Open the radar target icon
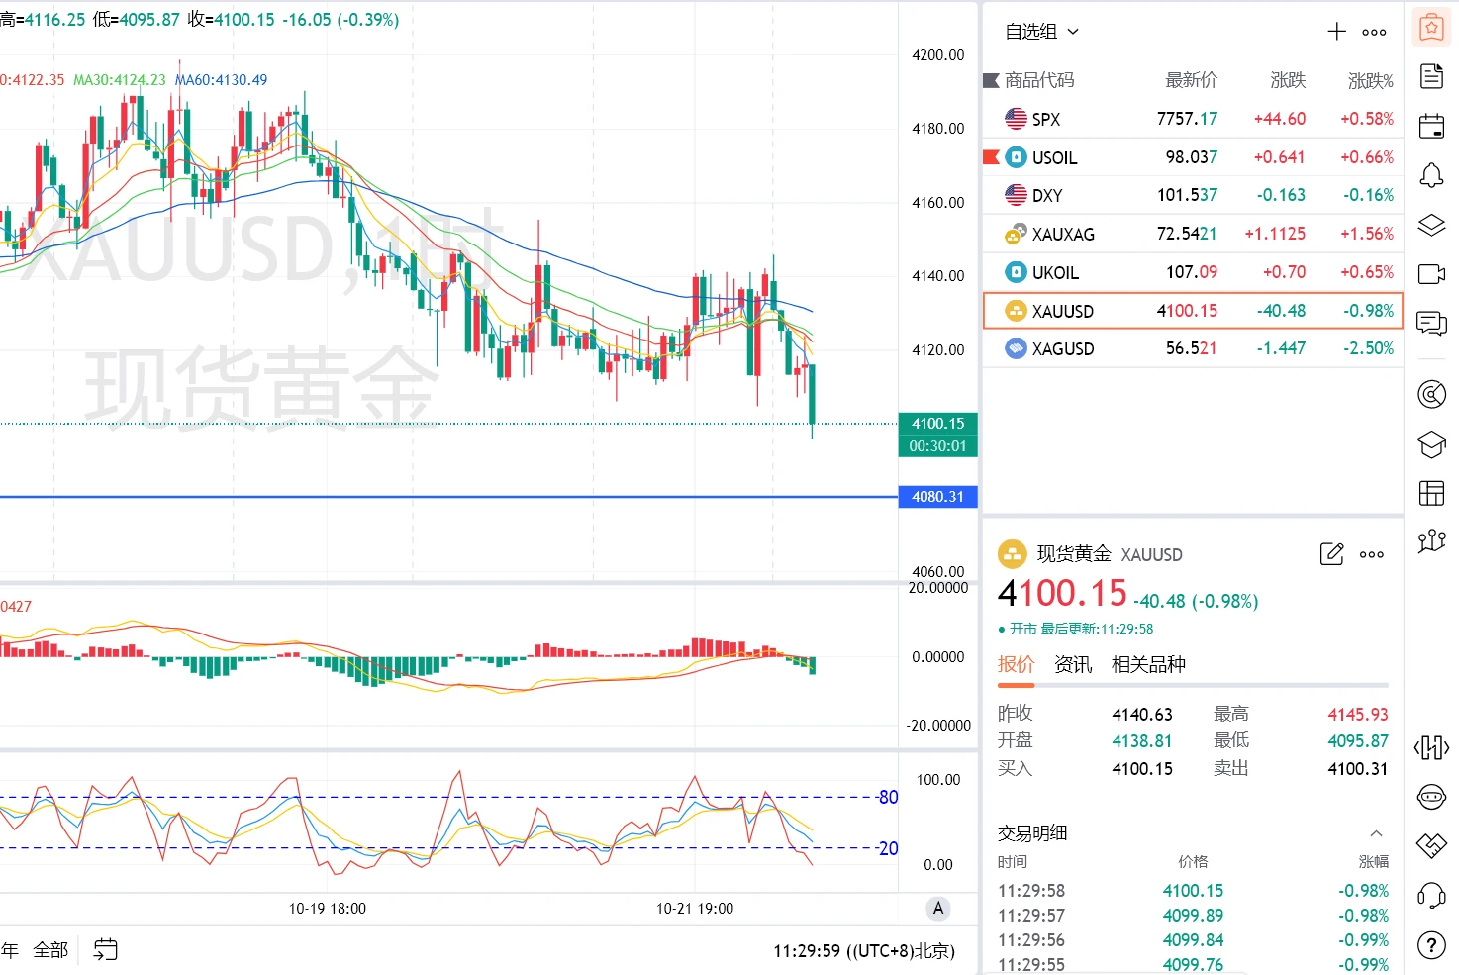The height and width of the screenshot is (975, 1459). [x=1431, y=394]
